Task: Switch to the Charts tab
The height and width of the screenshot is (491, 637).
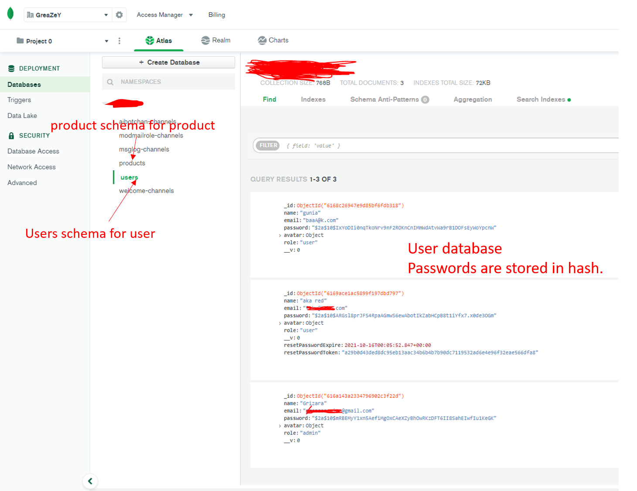Action: point(273,41)
